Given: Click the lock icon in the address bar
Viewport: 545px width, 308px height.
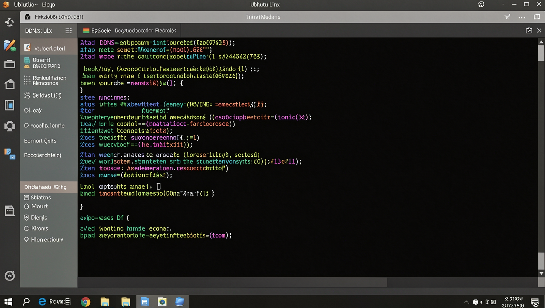Looking at the screenshot, I should 28,17.
